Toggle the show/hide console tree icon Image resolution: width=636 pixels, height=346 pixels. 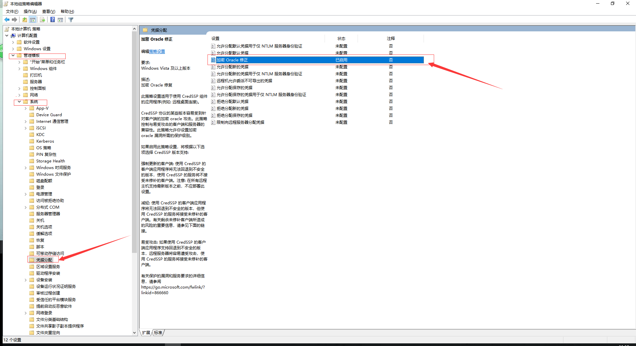33,20
